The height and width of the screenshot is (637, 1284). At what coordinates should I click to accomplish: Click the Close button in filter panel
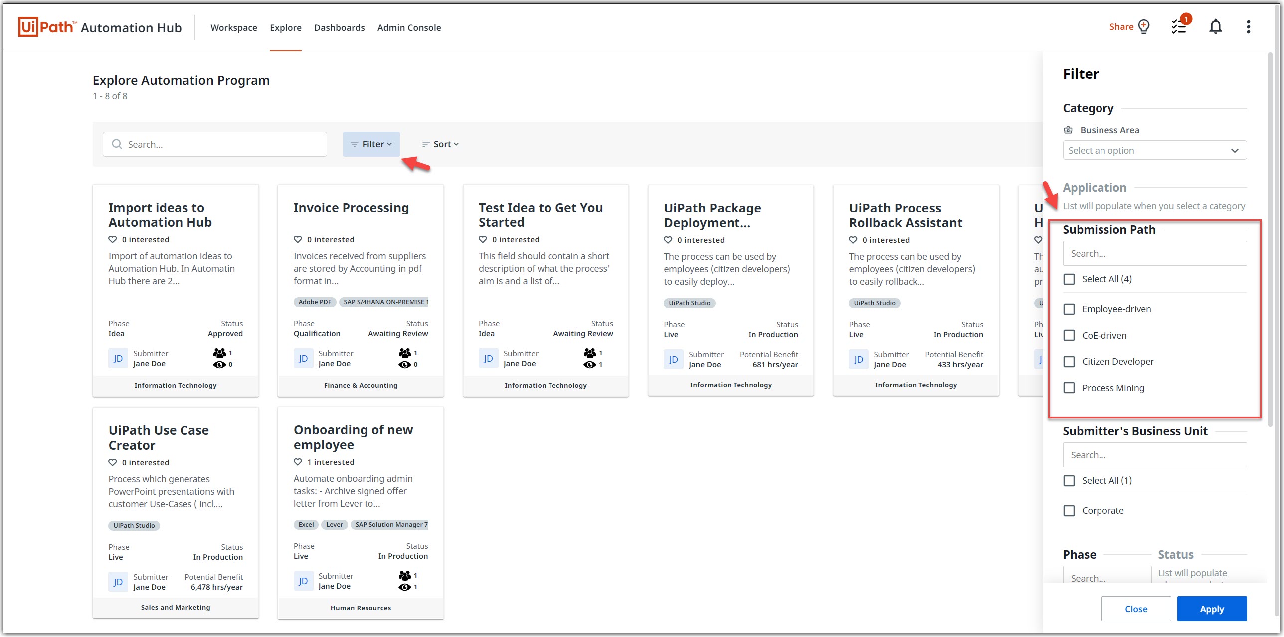click(1136, 609)
